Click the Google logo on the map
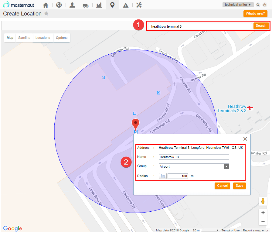 tap(12, 228)
